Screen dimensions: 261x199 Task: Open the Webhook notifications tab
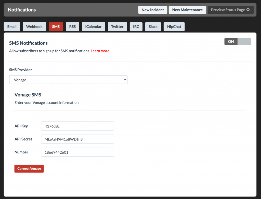pyautogui.click(x=34, y=26)
